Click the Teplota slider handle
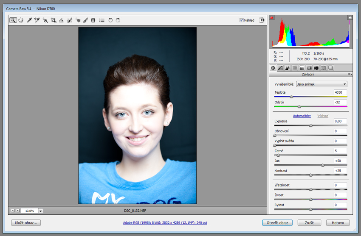The image size is (361, 236). [x=291, y=97]
